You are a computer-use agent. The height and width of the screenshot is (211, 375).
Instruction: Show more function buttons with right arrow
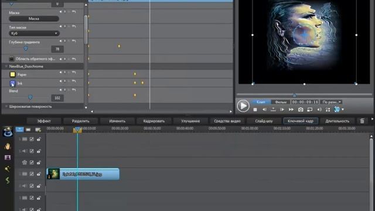click(372, 119)
